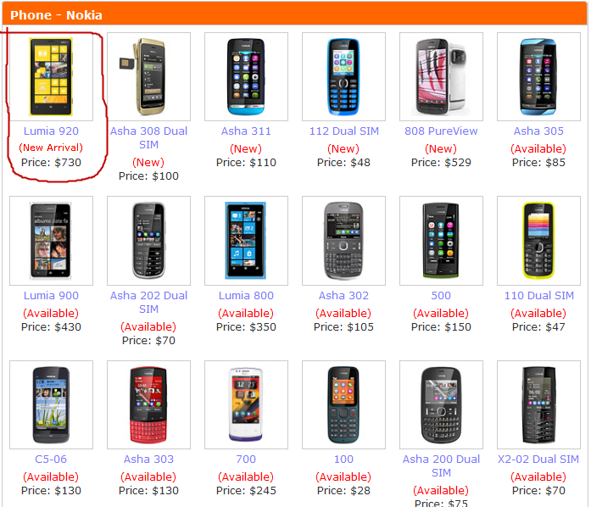Go to the C5-06 product link
The height and width of the screenshot is (507, 591).
click(x=51, y=460)
